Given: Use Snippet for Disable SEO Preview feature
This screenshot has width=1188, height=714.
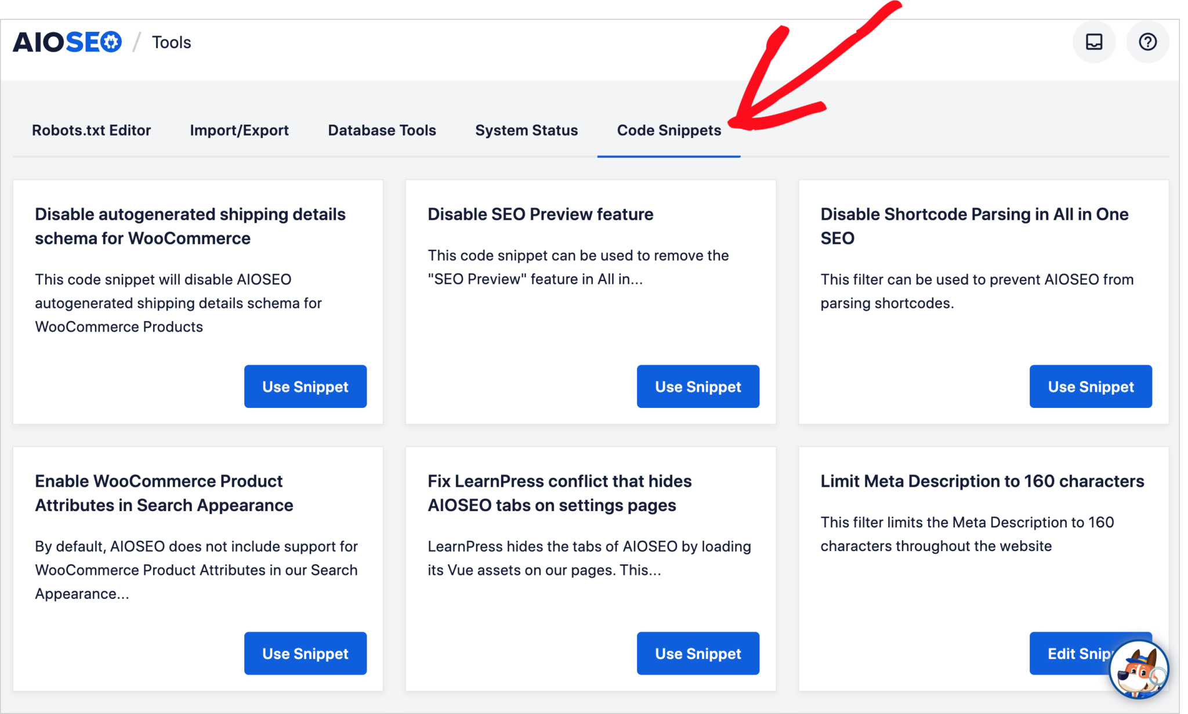Looking at the screenshot, I should 698,387.
